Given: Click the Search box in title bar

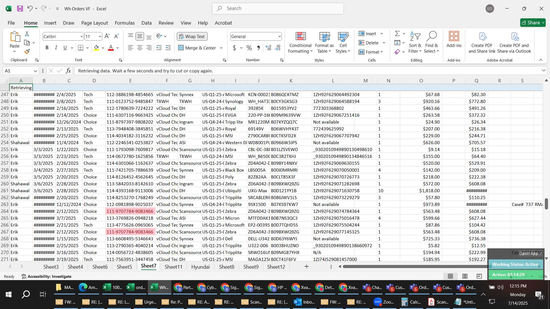Looking at the screenshot, I should point(278,9).
